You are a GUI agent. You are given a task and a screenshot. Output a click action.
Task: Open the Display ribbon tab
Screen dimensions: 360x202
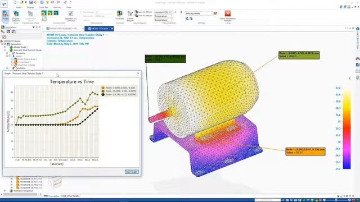coord(30,7)
